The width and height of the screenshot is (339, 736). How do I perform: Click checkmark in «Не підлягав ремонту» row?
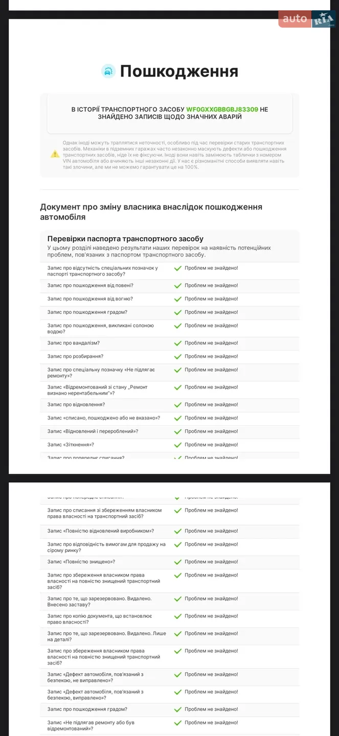[x=178, y=723]
